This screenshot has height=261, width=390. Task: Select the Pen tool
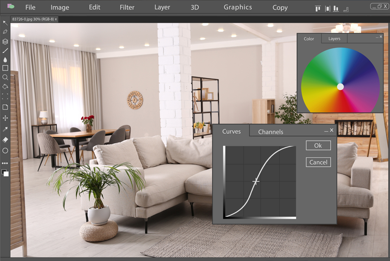click(5, 32)
